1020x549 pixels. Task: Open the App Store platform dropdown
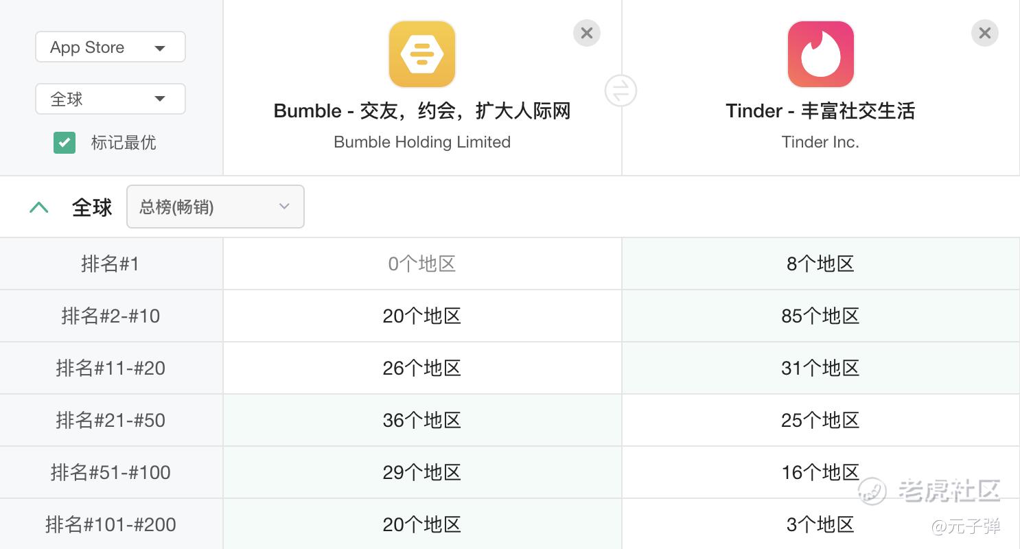click(111, 47)
